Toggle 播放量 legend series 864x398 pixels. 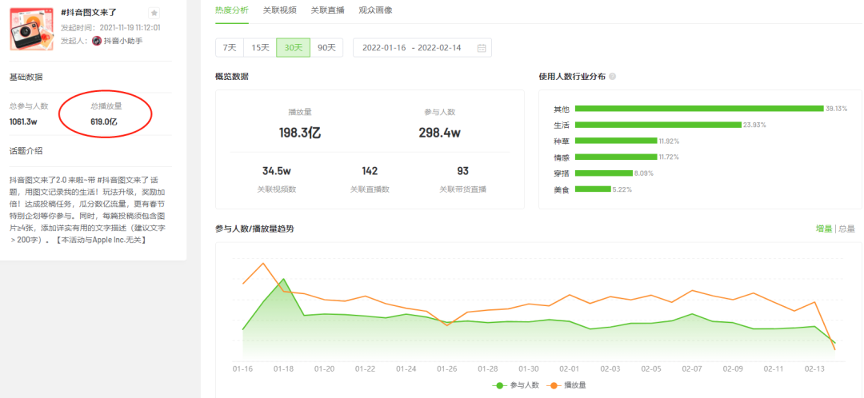[x=566, y=385]
